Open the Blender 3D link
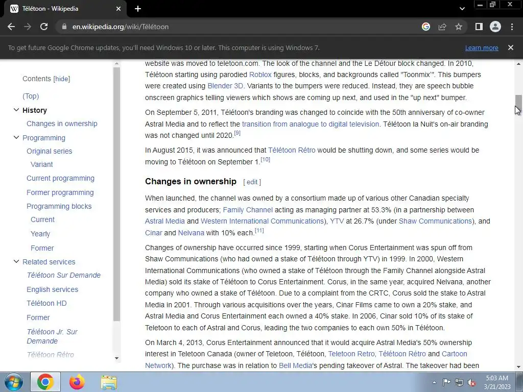The image size is (523, 392). point(225,86)
